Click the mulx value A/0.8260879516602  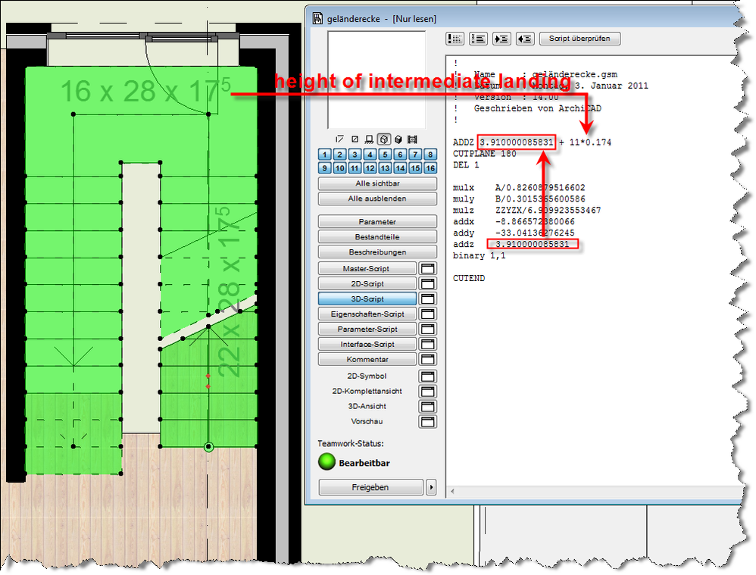540,188
